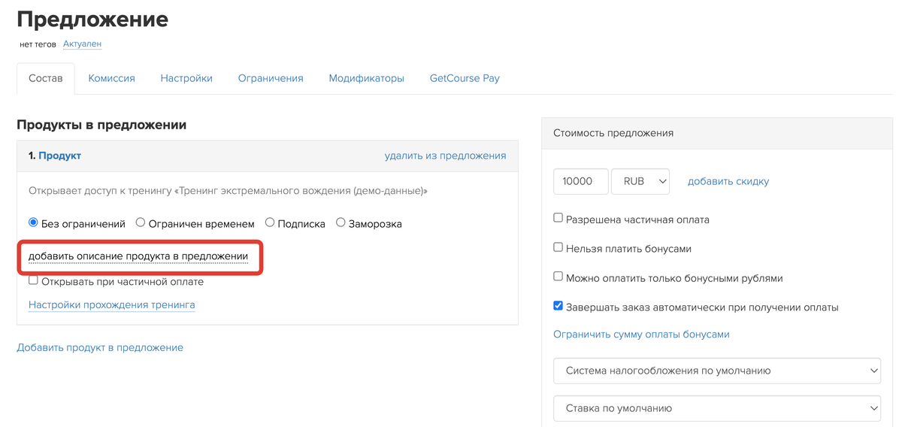Enable Открывать при частичной оплате checkbox
Viewport: 902px width, 427px height.
click(x=33, y=280)
